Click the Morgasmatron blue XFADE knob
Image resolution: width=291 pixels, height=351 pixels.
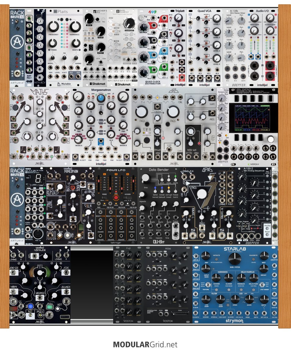click(101, 98)
